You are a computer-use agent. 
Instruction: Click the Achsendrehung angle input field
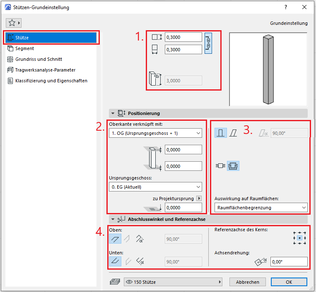click(289, 261)
